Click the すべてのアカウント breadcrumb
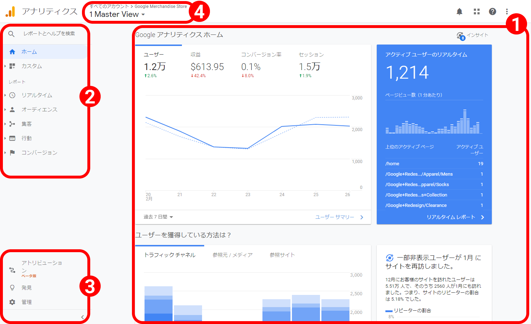The width and height of the screenshot is (531, 324). click(x=109, y=6)
